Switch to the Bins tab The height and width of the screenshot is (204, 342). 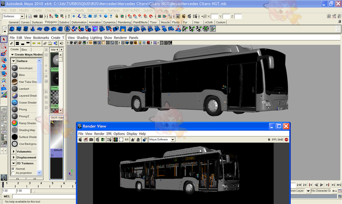(24, 50)
